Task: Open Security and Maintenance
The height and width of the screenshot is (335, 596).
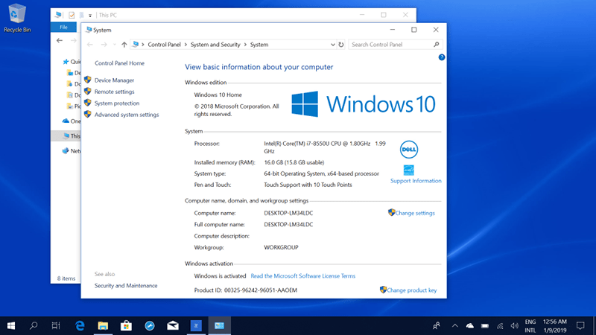Action: pyautogui.click(x=126, y=286)
